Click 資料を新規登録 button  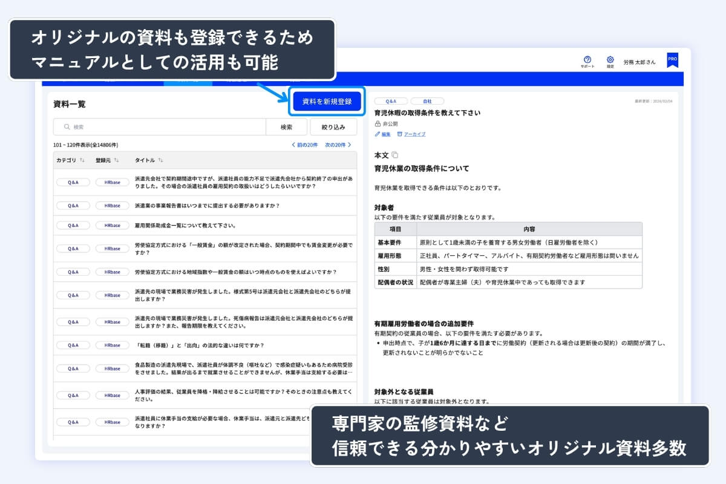click(x=327, y=102)
